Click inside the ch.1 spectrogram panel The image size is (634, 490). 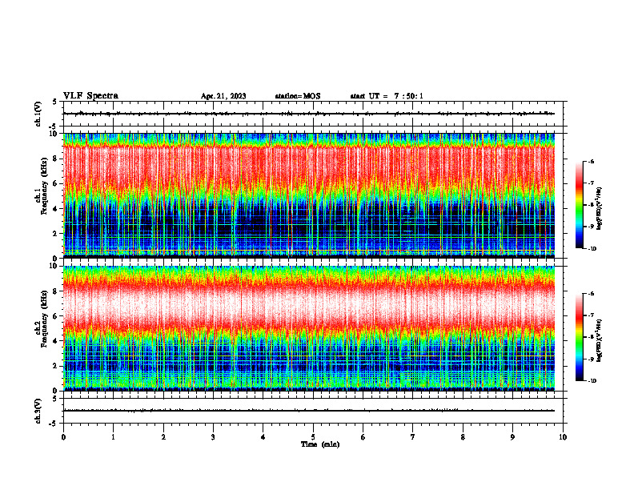point(309,195)
